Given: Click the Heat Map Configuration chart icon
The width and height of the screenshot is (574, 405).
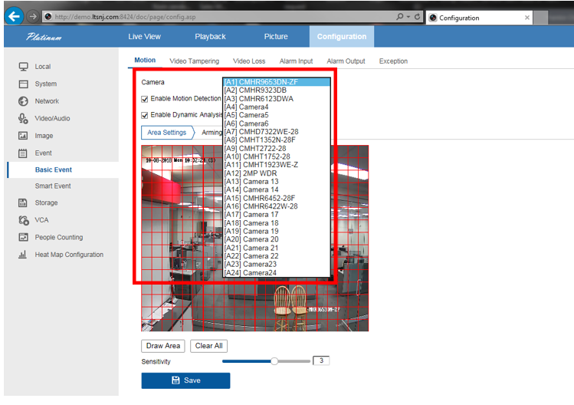Looking at the screenshot, I should click(x=23, y=255).
